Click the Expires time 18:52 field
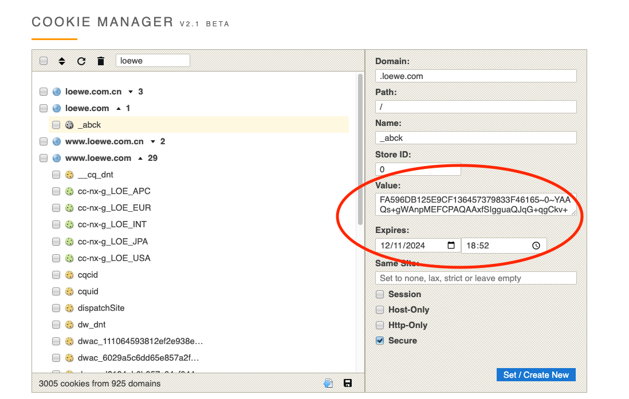629x399 pixels. click(x=504, y=246)
